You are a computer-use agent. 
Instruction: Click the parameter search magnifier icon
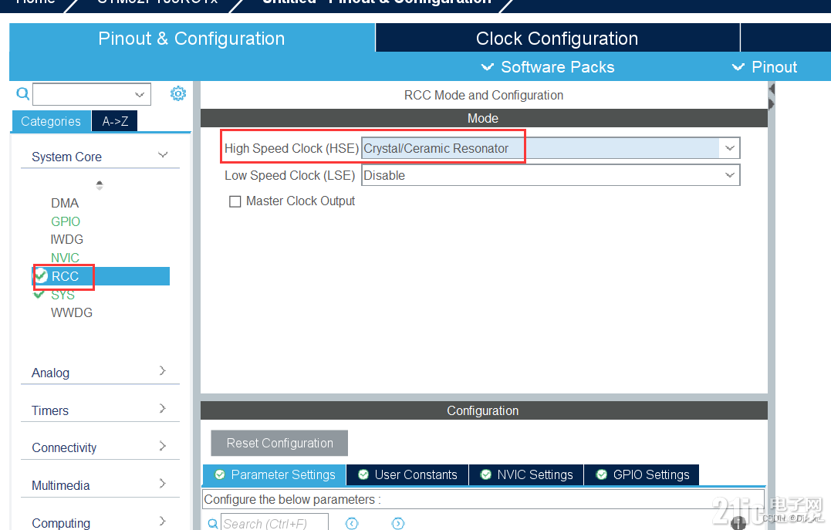[x=212, y=524]
